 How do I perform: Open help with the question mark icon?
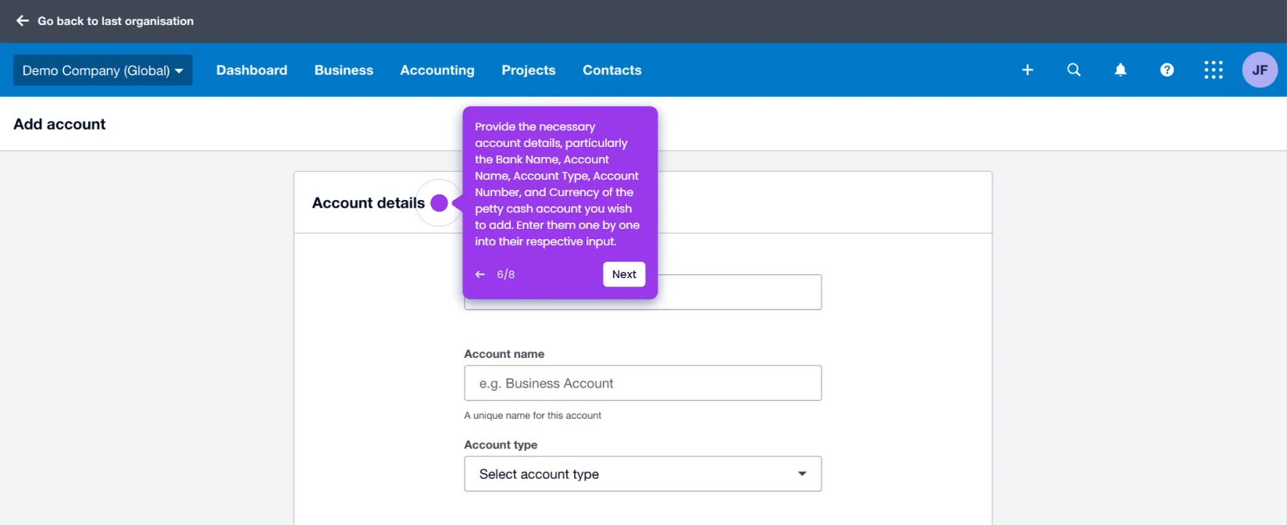(1167, 70)
